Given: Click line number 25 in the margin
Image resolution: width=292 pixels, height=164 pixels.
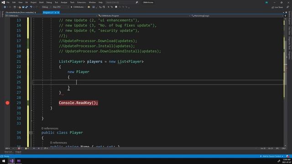Looking at the screenshot, I should pyautogui.click(x=19, y=82).
